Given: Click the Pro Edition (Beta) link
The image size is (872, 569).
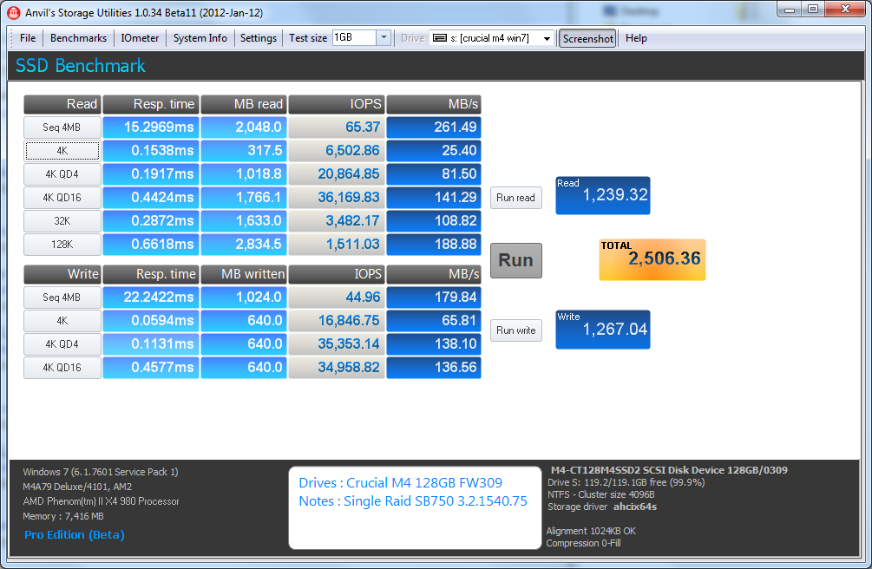Looking at the screenshot, I should pyautogui.click(x=75, y=534).
